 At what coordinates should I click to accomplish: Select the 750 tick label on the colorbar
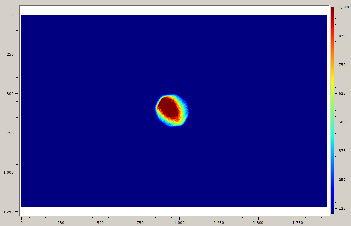point(342,65)
